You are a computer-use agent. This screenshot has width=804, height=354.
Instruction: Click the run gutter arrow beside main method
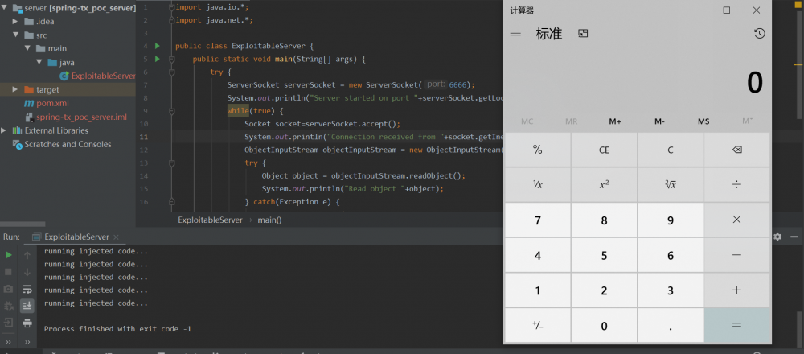tap(158, 59)
